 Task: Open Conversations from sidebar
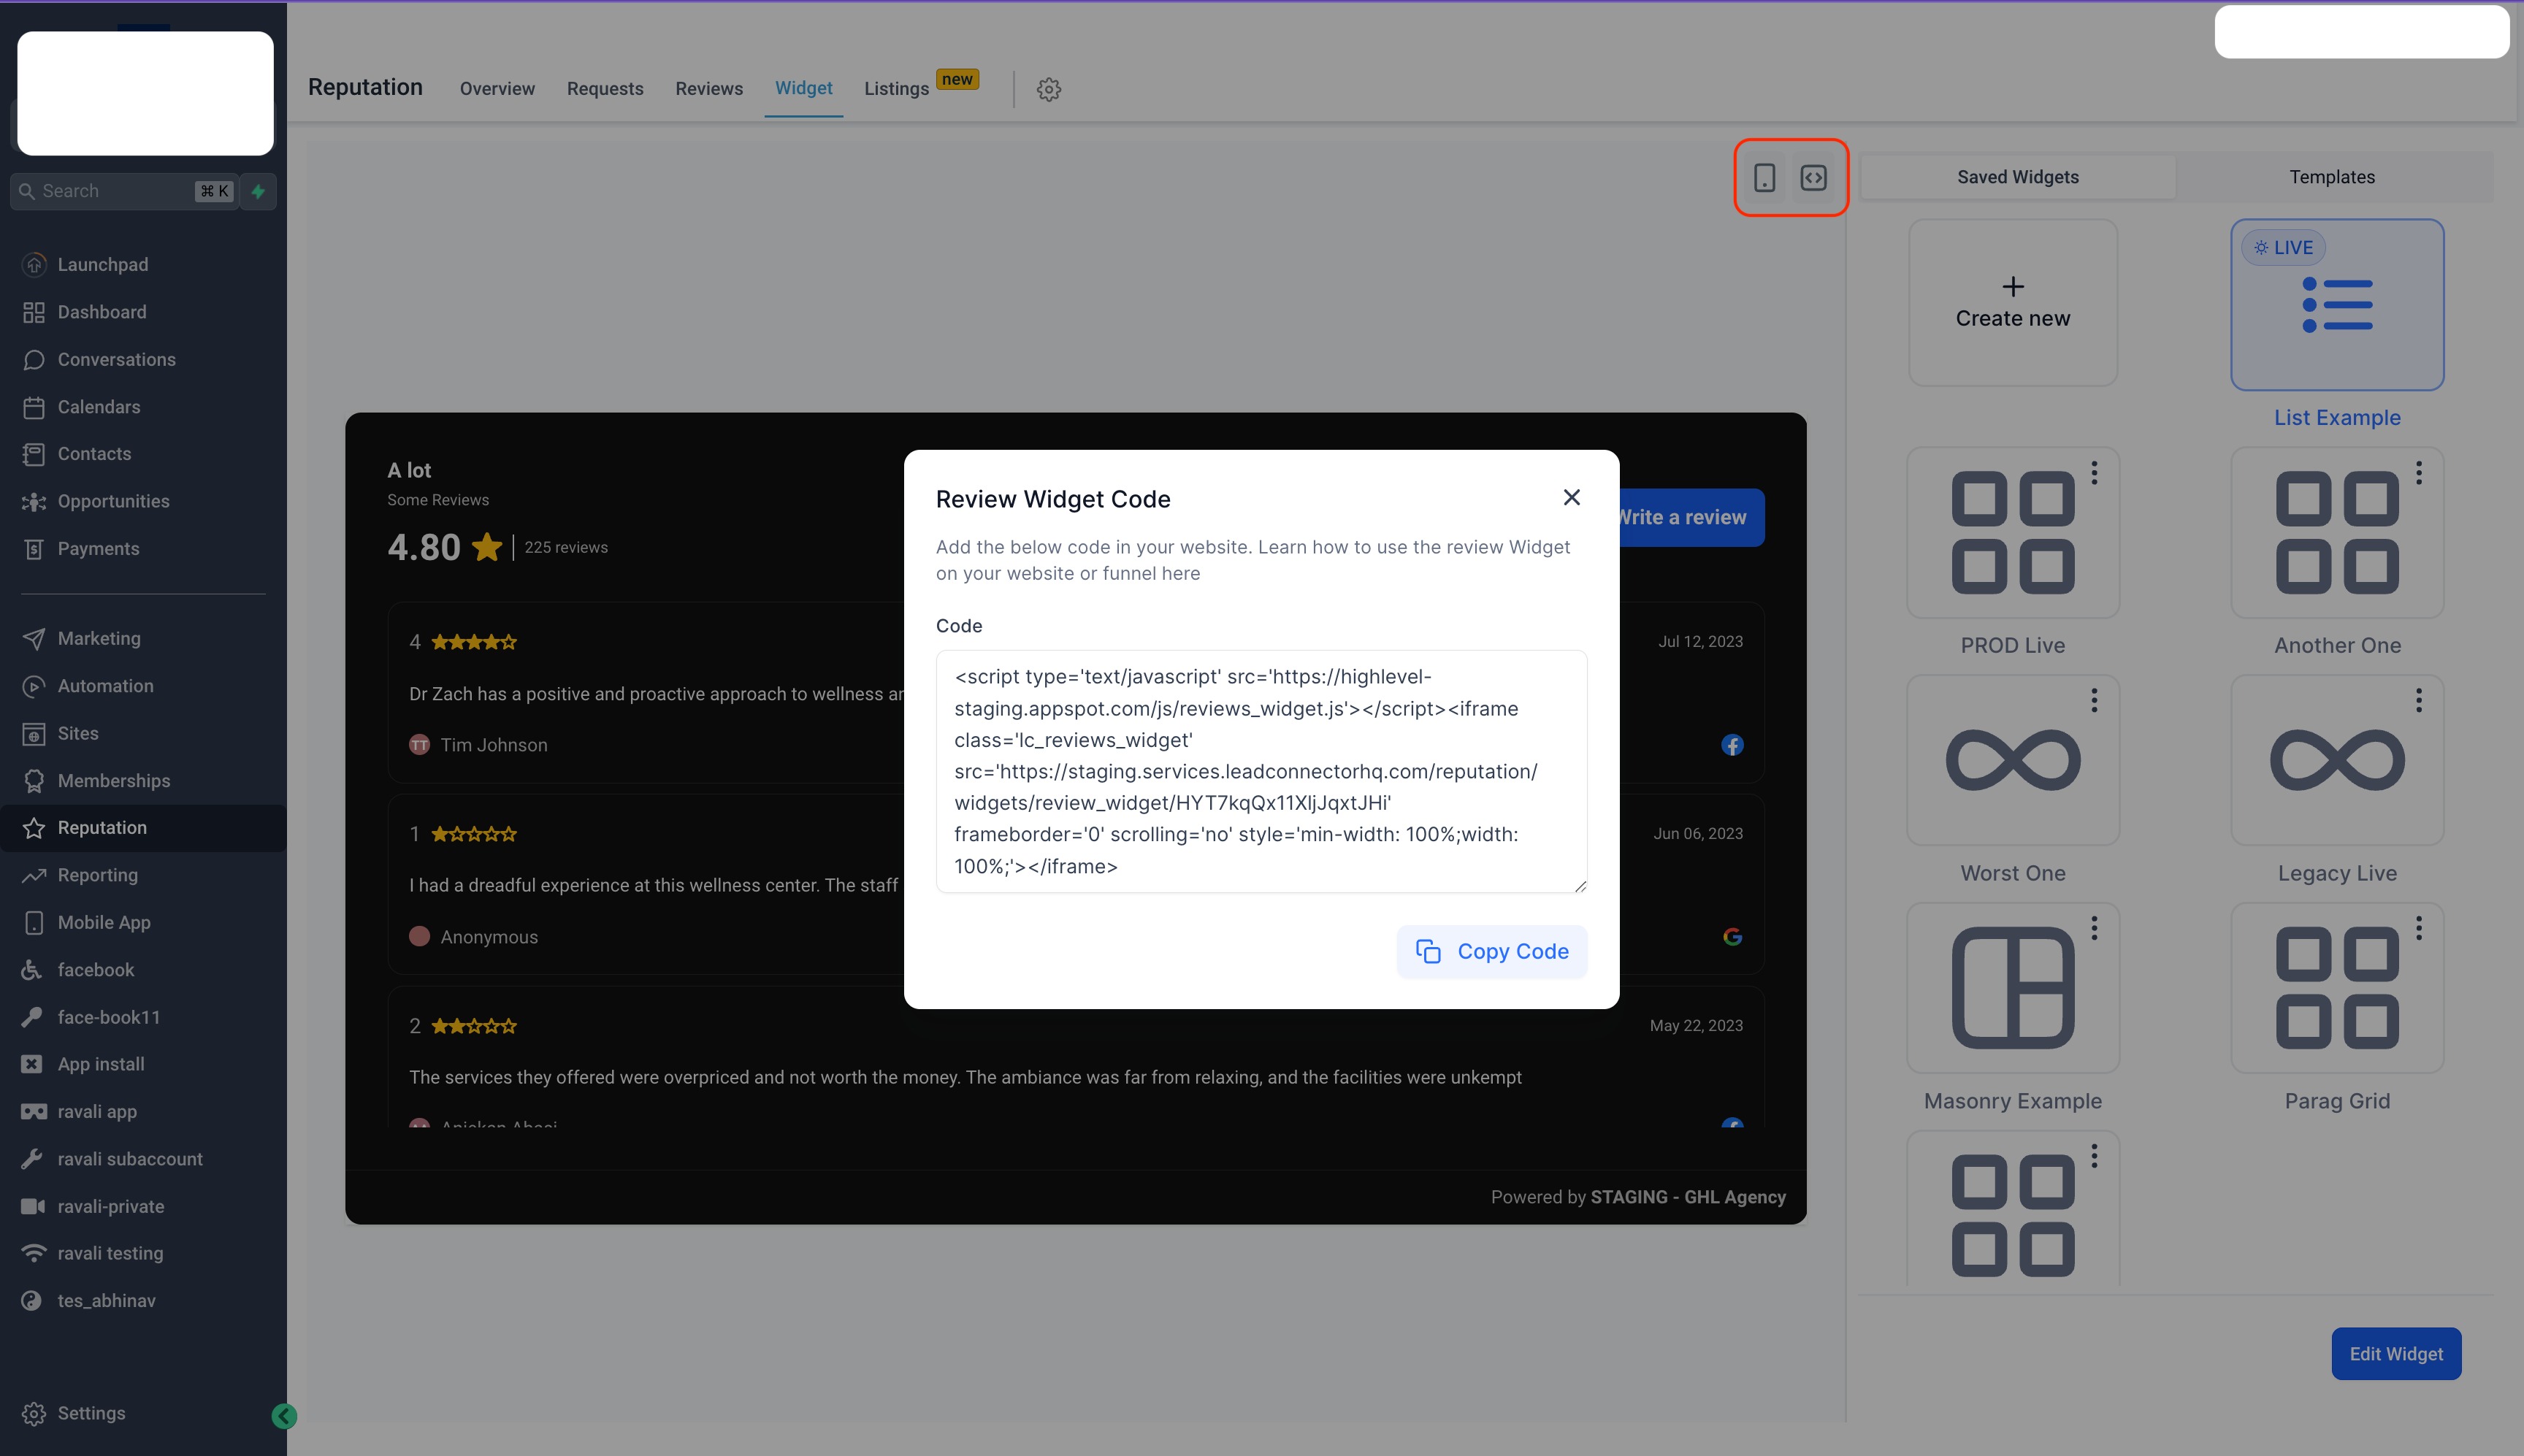116,359
